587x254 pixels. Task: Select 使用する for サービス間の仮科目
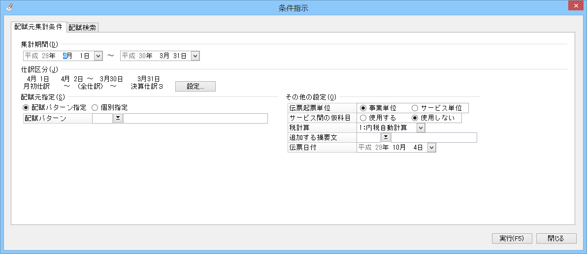(x=363, y=118)
